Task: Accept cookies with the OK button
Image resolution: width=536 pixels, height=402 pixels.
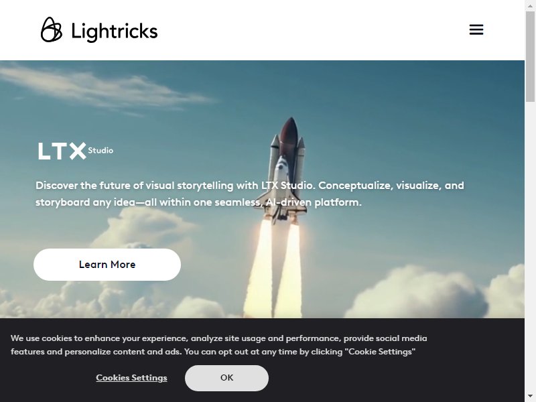Action: coord(226,378)
